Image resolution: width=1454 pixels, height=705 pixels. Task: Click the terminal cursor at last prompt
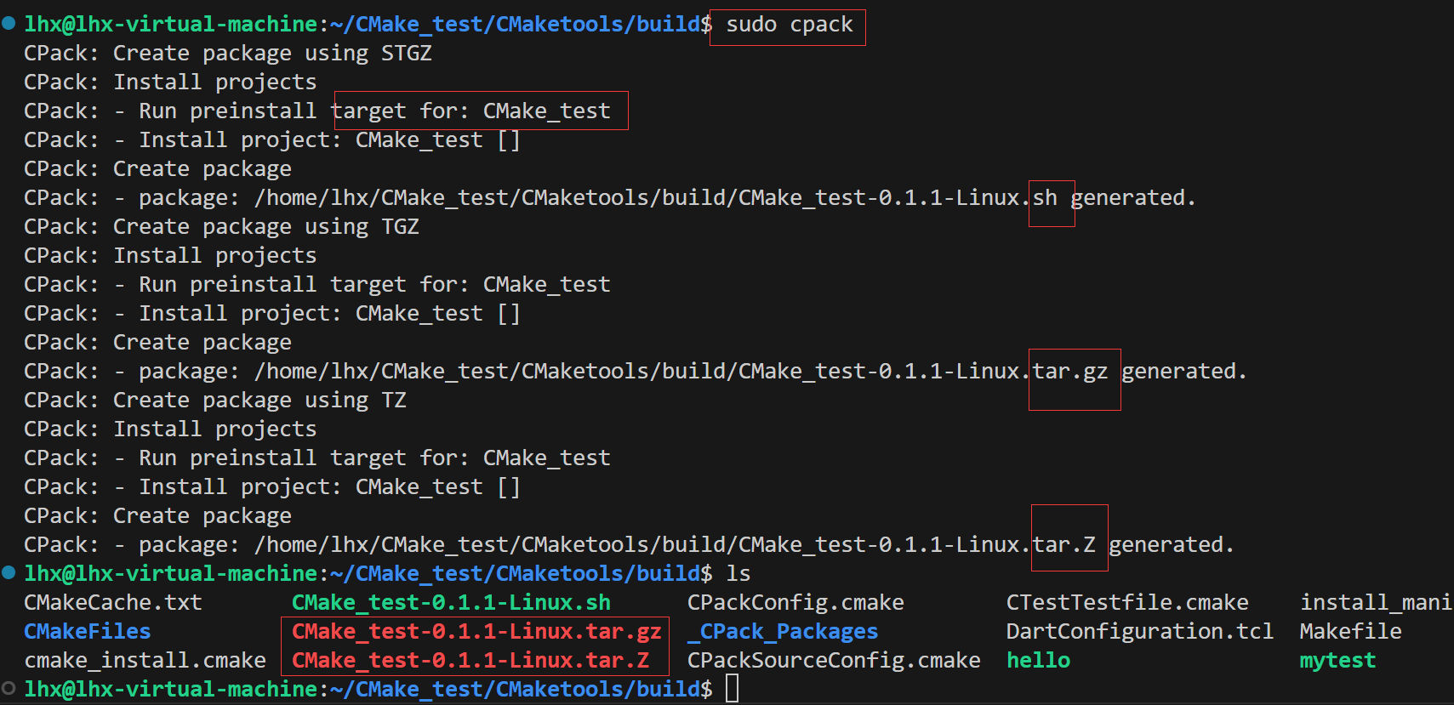tap(733, 689)
